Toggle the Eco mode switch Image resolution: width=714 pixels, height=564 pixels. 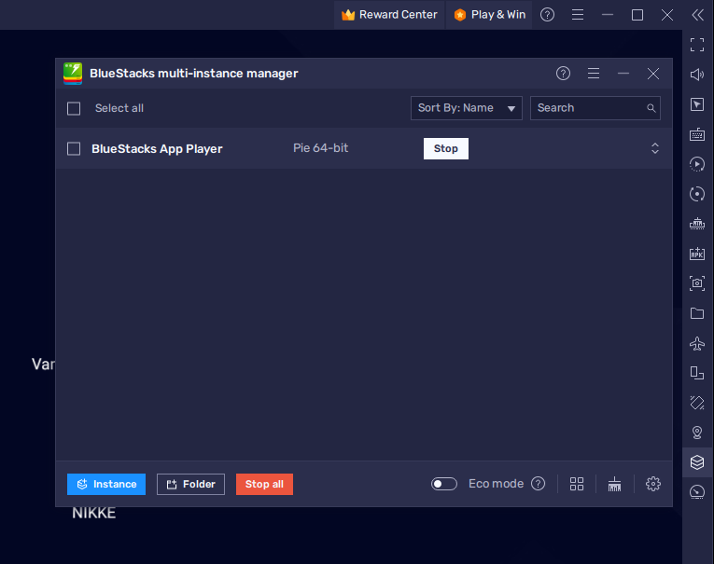point(444,484)
